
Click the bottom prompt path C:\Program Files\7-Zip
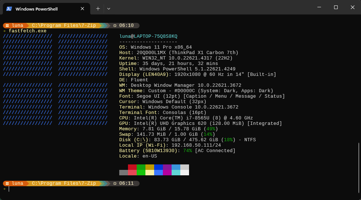click(x=64, y=183)
